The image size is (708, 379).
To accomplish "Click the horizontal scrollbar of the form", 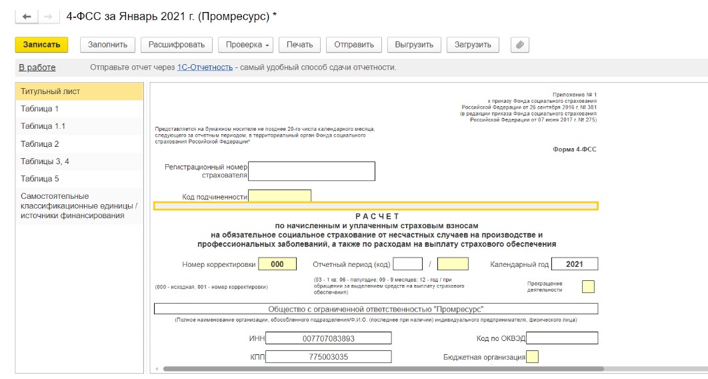I will pos(383,369).
